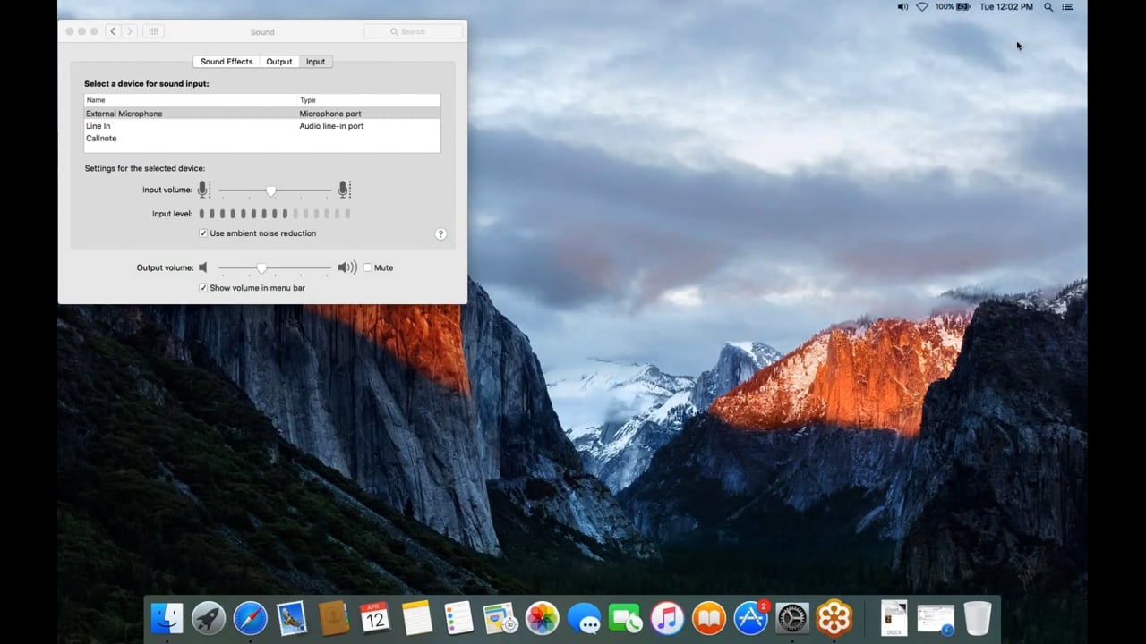1146x644 pixels.
Task: Click the volume icon in menu bar
Action: point(902,6)
